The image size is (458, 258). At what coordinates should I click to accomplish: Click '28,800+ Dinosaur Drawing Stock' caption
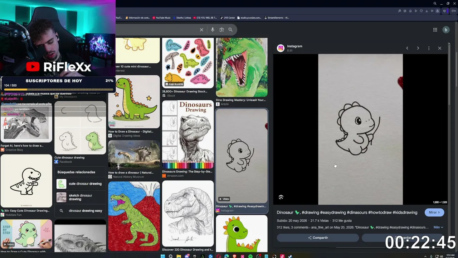185,91
